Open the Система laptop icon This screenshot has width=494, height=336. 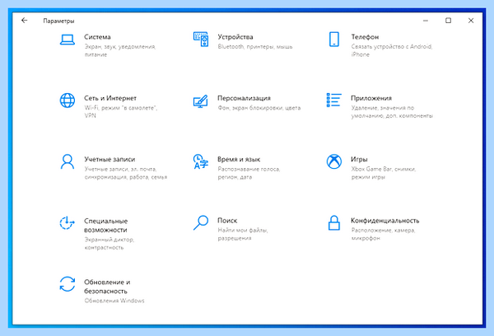[68, 40]
